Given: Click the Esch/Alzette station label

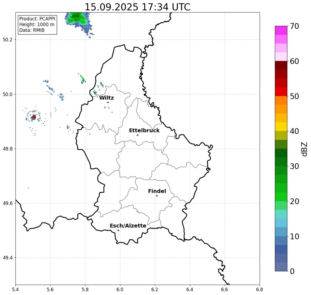Looking at the screenshot, I should point(128,226).
